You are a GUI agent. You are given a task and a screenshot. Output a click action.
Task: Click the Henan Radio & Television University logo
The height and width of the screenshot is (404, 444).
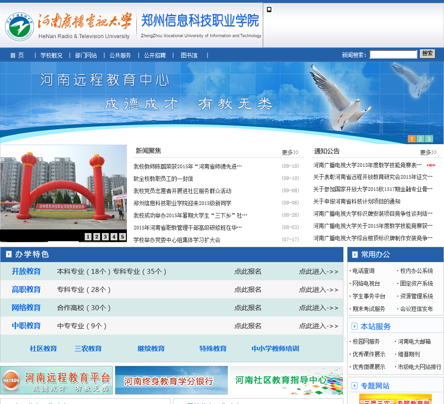pos(19,26)
